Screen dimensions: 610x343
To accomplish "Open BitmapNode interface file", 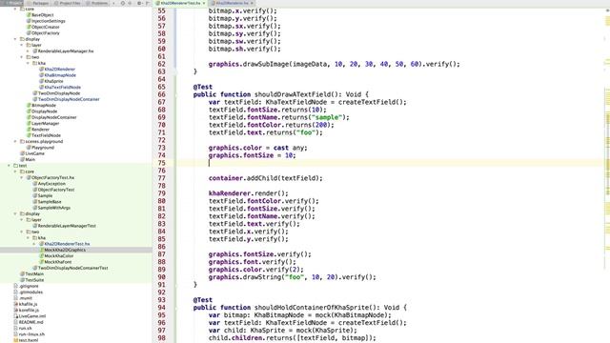I will coord(41,106).
